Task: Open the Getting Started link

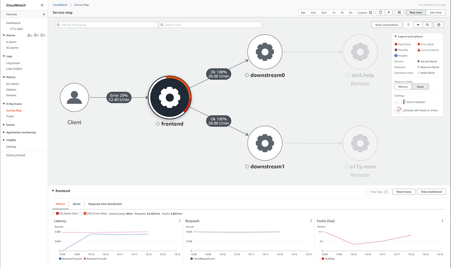Action: [15, 155]
